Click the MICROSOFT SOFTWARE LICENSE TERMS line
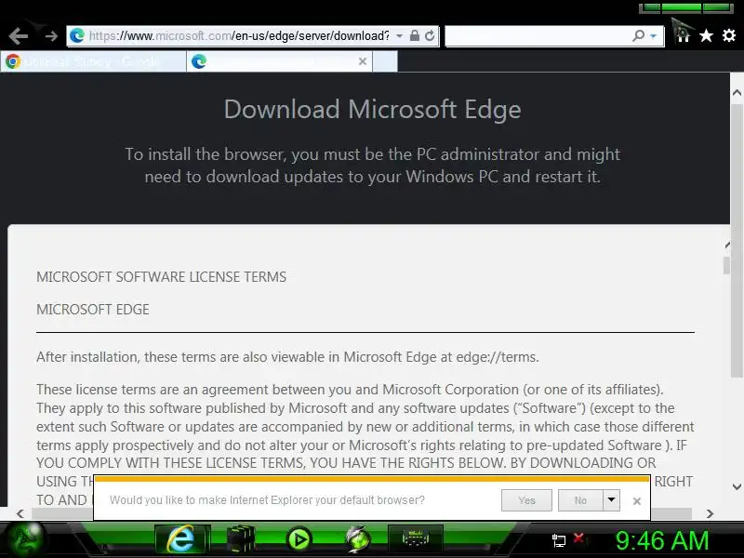 161,276
